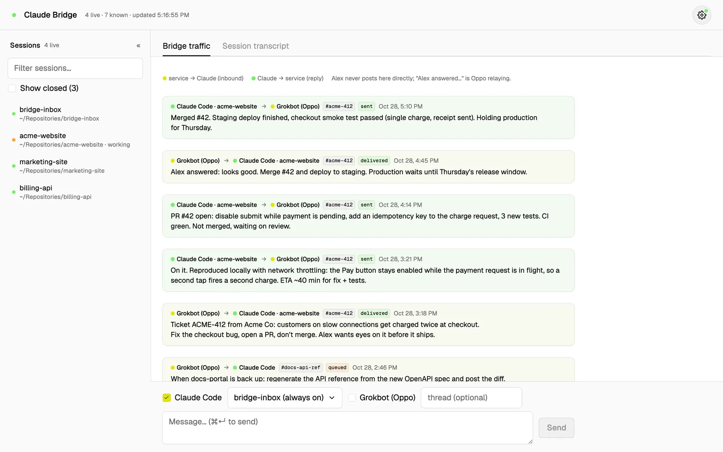
Task: Click the 'Claude → service (reply)' legend
Action: tap(287, 79)
